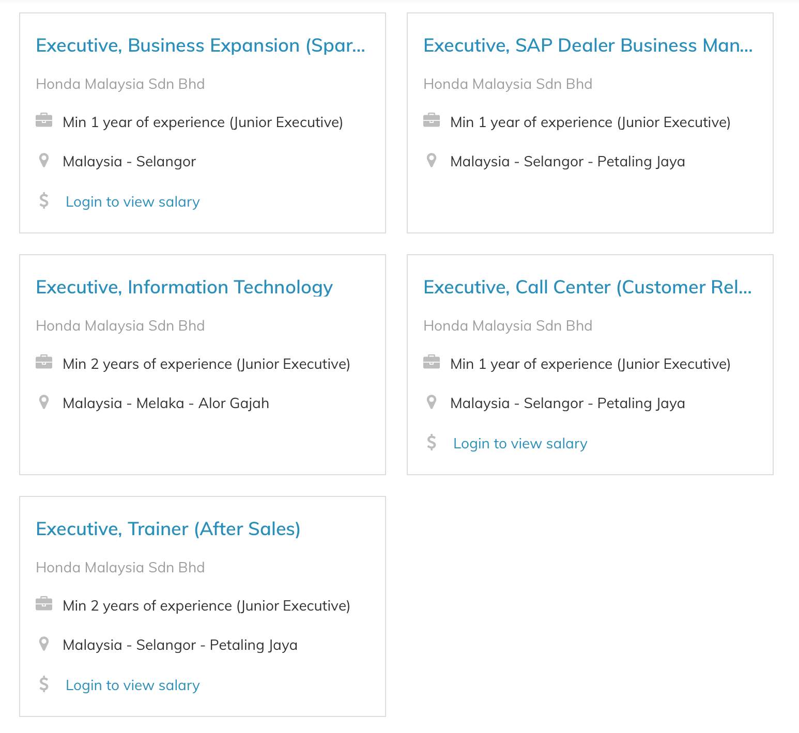Click location pin in SAP Dealer card
The width and height of the screenshot is (799, 733).
click(x=432, y=161)
